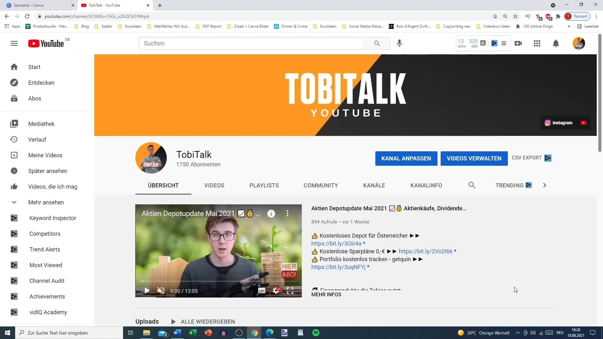
Task: Select the COMMUNITY tab
Action: point(321,185)
